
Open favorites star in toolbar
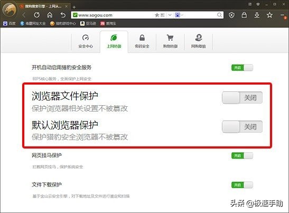269,15
